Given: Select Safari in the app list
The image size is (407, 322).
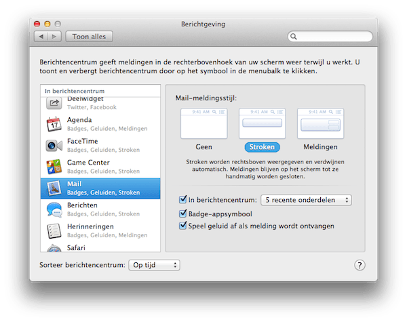Looking at the screenshot, I should point(100,247).
